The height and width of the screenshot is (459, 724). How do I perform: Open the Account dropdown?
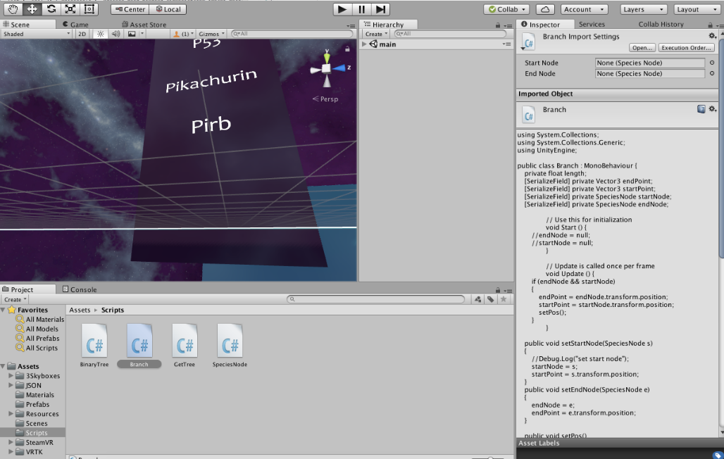coord(584,9)
